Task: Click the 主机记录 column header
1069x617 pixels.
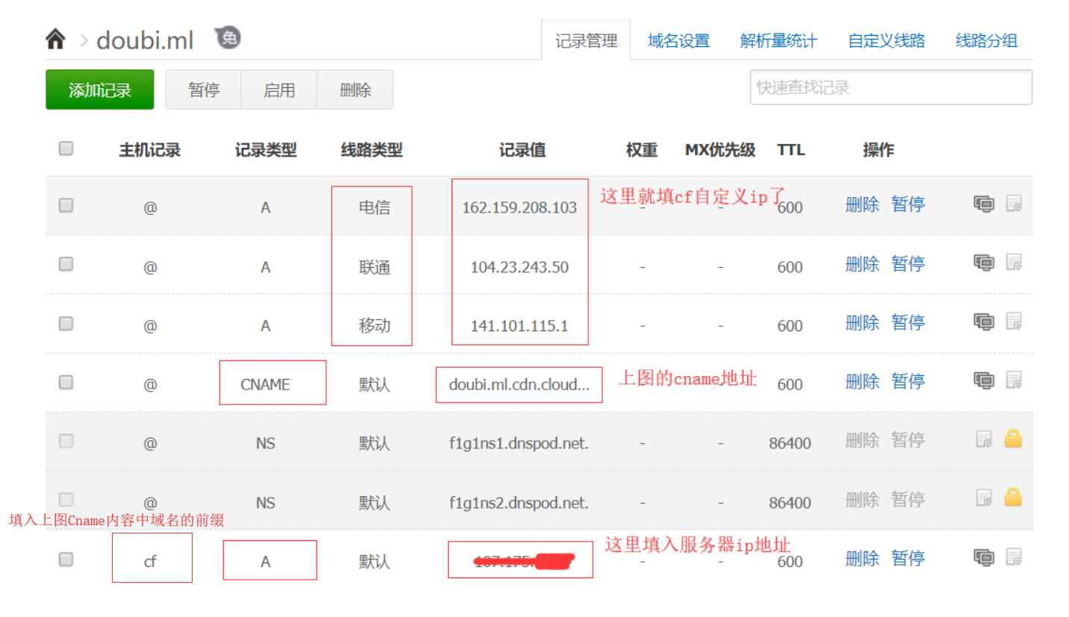Action: click(x=149, y=150)
